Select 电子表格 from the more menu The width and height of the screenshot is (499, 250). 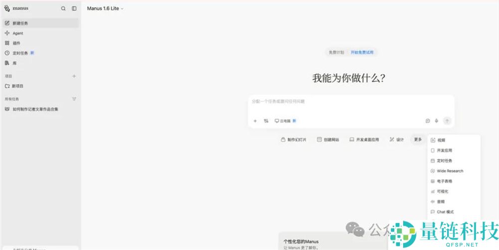pyautogui.click(x=454, y=181)
